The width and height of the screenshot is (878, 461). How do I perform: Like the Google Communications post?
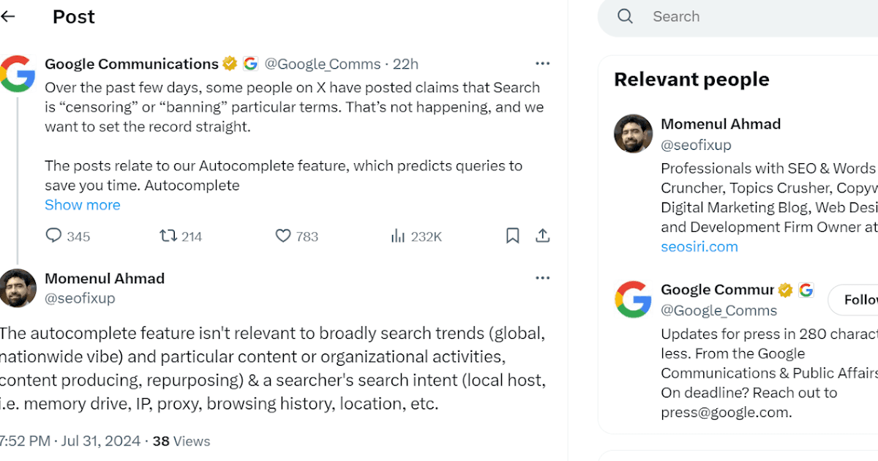click(x=283, y=236)
